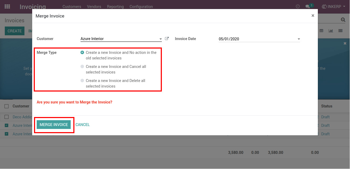
Task: Open the INKERP user menu
Action: tap(334, 6)
